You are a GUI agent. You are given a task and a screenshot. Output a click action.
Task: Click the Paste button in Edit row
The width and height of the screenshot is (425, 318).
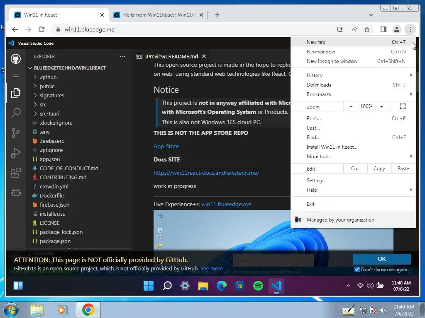click(x=403, y=169)
